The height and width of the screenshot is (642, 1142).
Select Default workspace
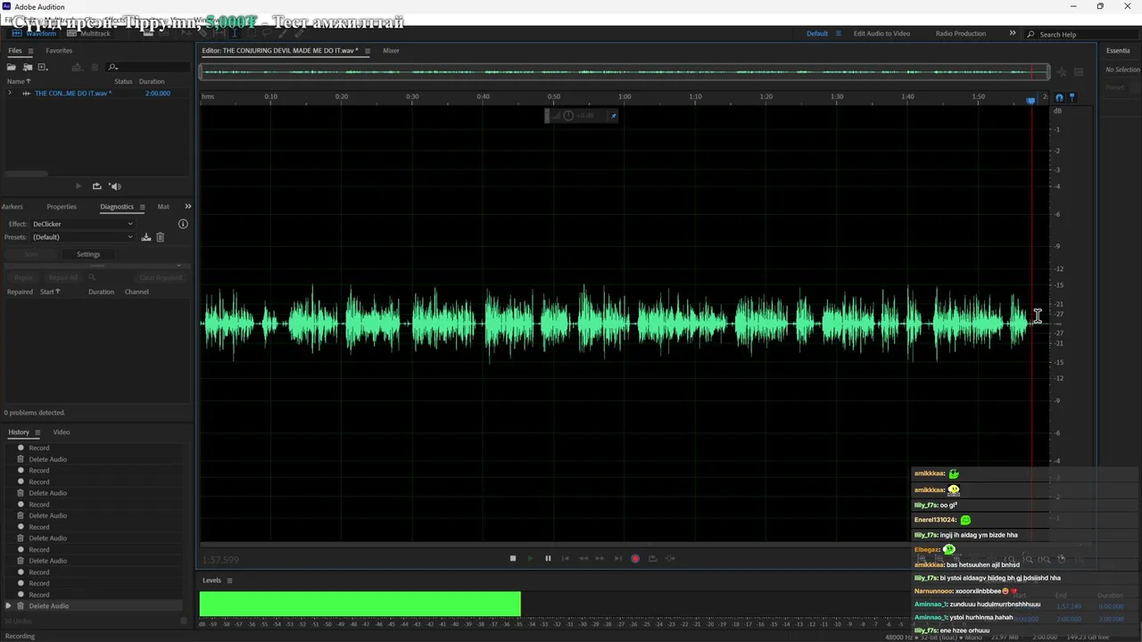(817, 34)
